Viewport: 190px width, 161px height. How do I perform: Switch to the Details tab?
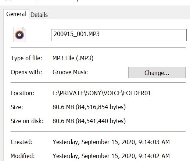point(39,15)
